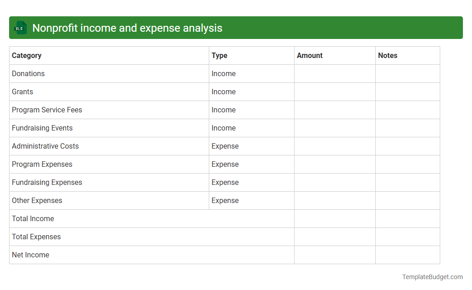Click the Fundraising Expenses label
472x290 pixels.
point(47,182)
